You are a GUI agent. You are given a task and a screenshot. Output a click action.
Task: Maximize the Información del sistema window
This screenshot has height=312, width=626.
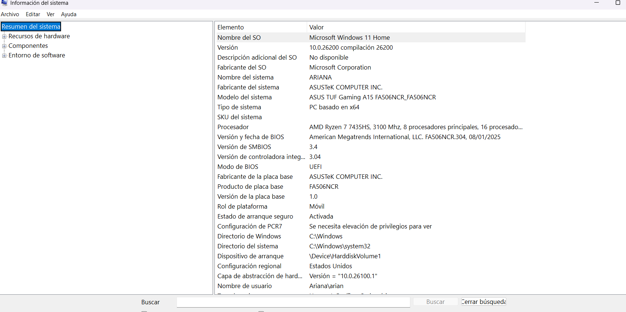coord(618,3)
